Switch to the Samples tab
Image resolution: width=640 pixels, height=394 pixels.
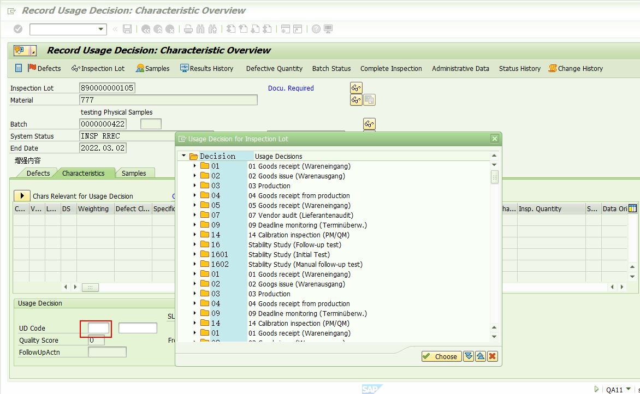134,173
